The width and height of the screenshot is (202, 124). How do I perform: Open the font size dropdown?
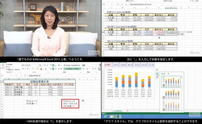click(x=43, y=65)
